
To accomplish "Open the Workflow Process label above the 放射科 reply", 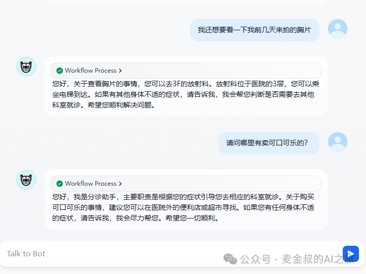I will [90, 71].
